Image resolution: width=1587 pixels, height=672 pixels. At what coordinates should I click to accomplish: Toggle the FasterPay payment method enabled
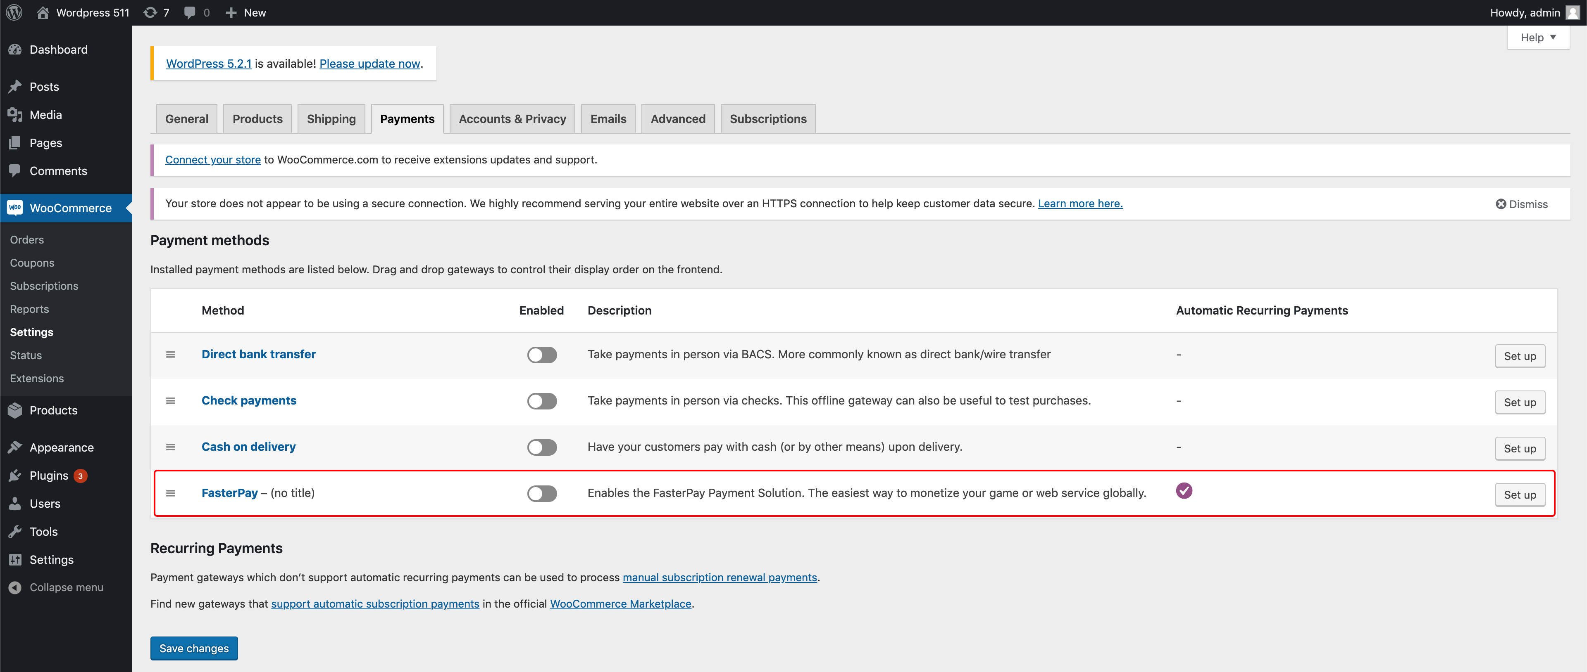541,493
